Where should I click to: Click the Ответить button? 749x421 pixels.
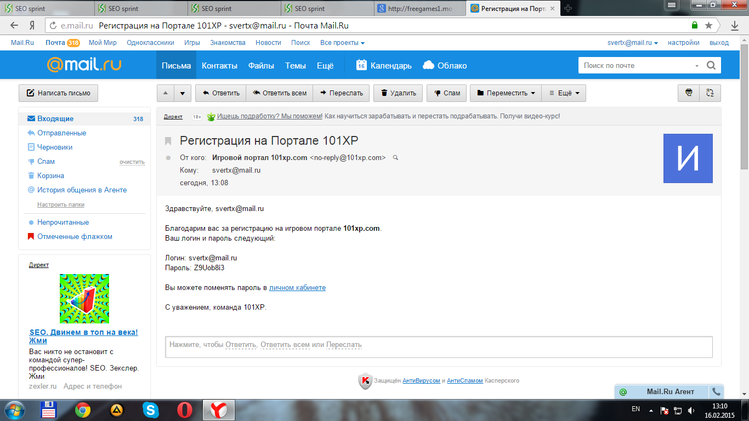221,93
